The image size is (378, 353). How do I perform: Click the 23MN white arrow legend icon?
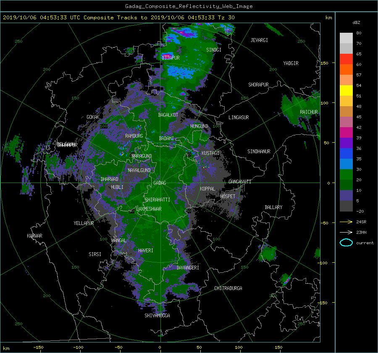[x=346, y=232]
